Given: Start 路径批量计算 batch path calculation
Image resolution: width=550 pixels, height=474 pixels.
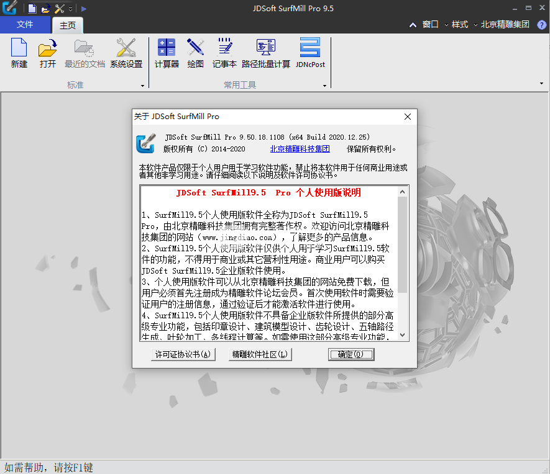Looking at the screenshot, I should point(266,53).
